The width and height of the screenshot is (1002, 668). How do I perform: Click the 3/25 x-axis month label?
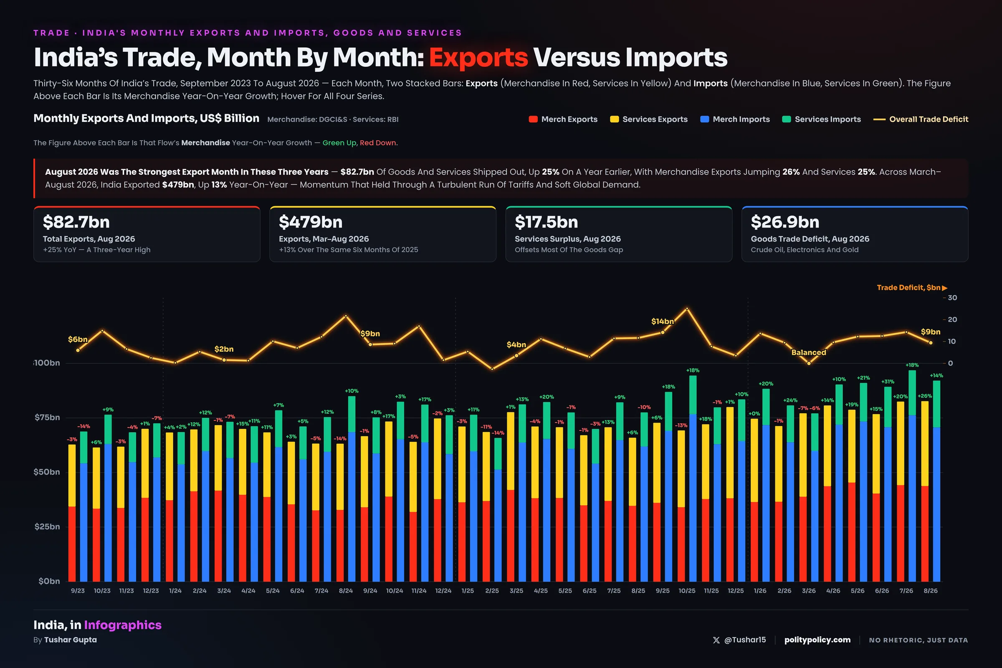click(x=516, y=591)
